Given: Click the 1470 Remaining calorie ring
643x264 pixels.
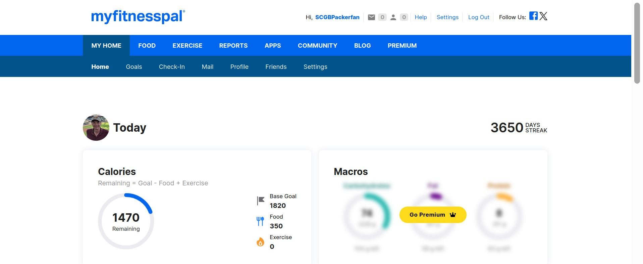Looking at the screenshot, I should [126, 221].
